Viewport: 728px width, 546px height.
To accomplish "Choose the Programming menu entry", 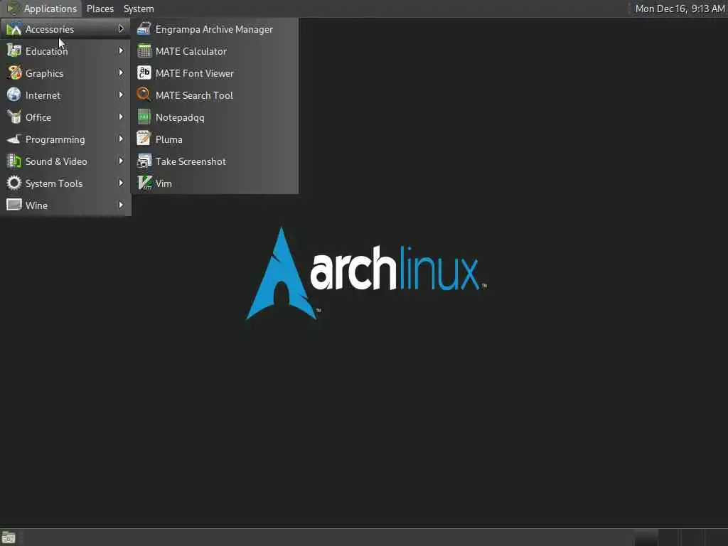I will pos(65,139).
